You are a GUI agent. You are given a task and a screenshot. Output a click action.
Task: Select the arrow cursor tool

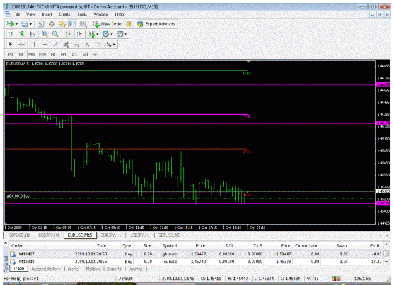tap(10, 45)
